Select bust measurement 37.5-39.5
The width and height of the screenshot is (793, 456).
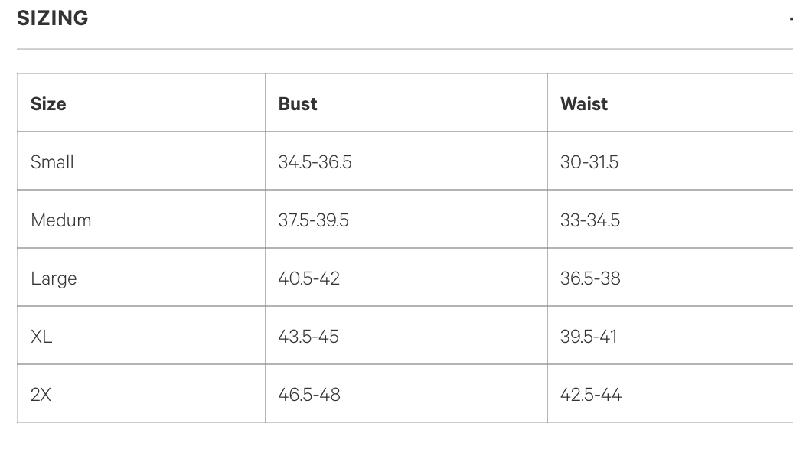click(313, 220)
